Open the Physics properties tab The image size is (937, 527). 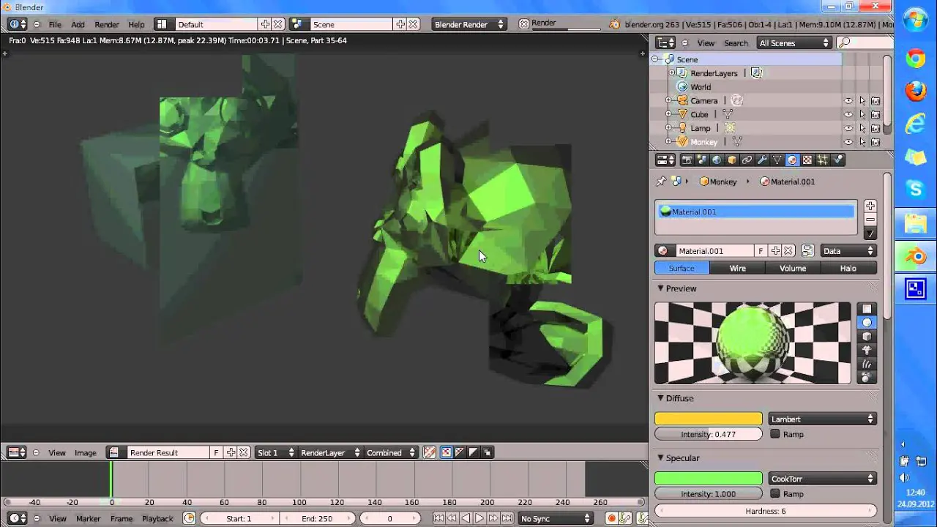[x=837, y=160]
